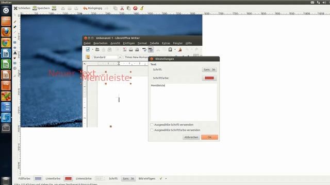Viewport: 330px width, 185px height.
Task: Click the red 'Menüleiste' text object on canvas
Action: pos(106,78)
